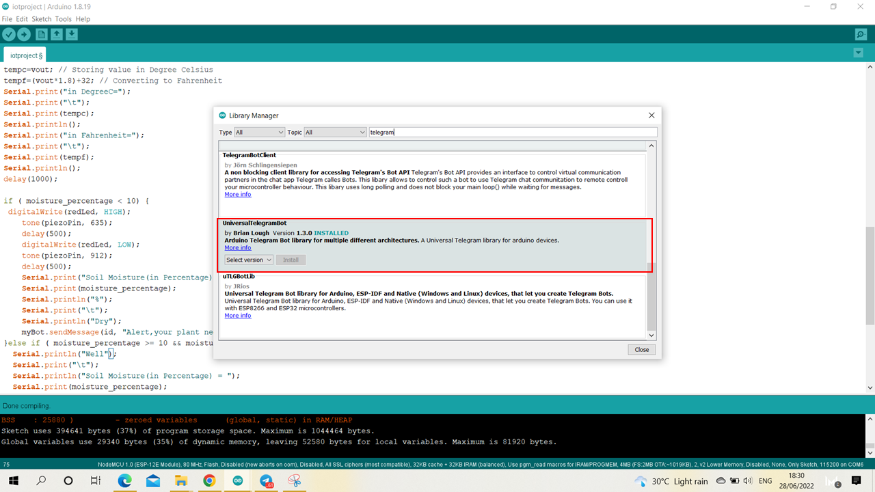Viewport: 875px width, 492px height.
Task: Save the sketch using the toolbar icon
Action: (72, 35)
